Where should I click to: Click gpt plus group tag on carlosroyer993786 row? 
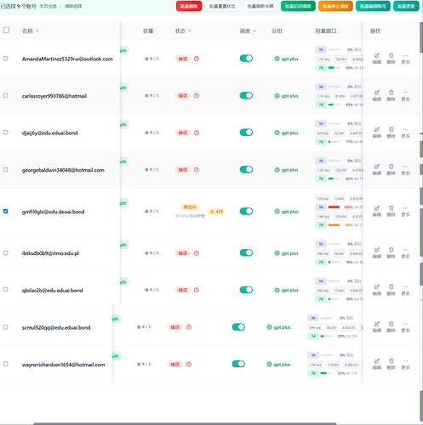(x=286, y=96)
